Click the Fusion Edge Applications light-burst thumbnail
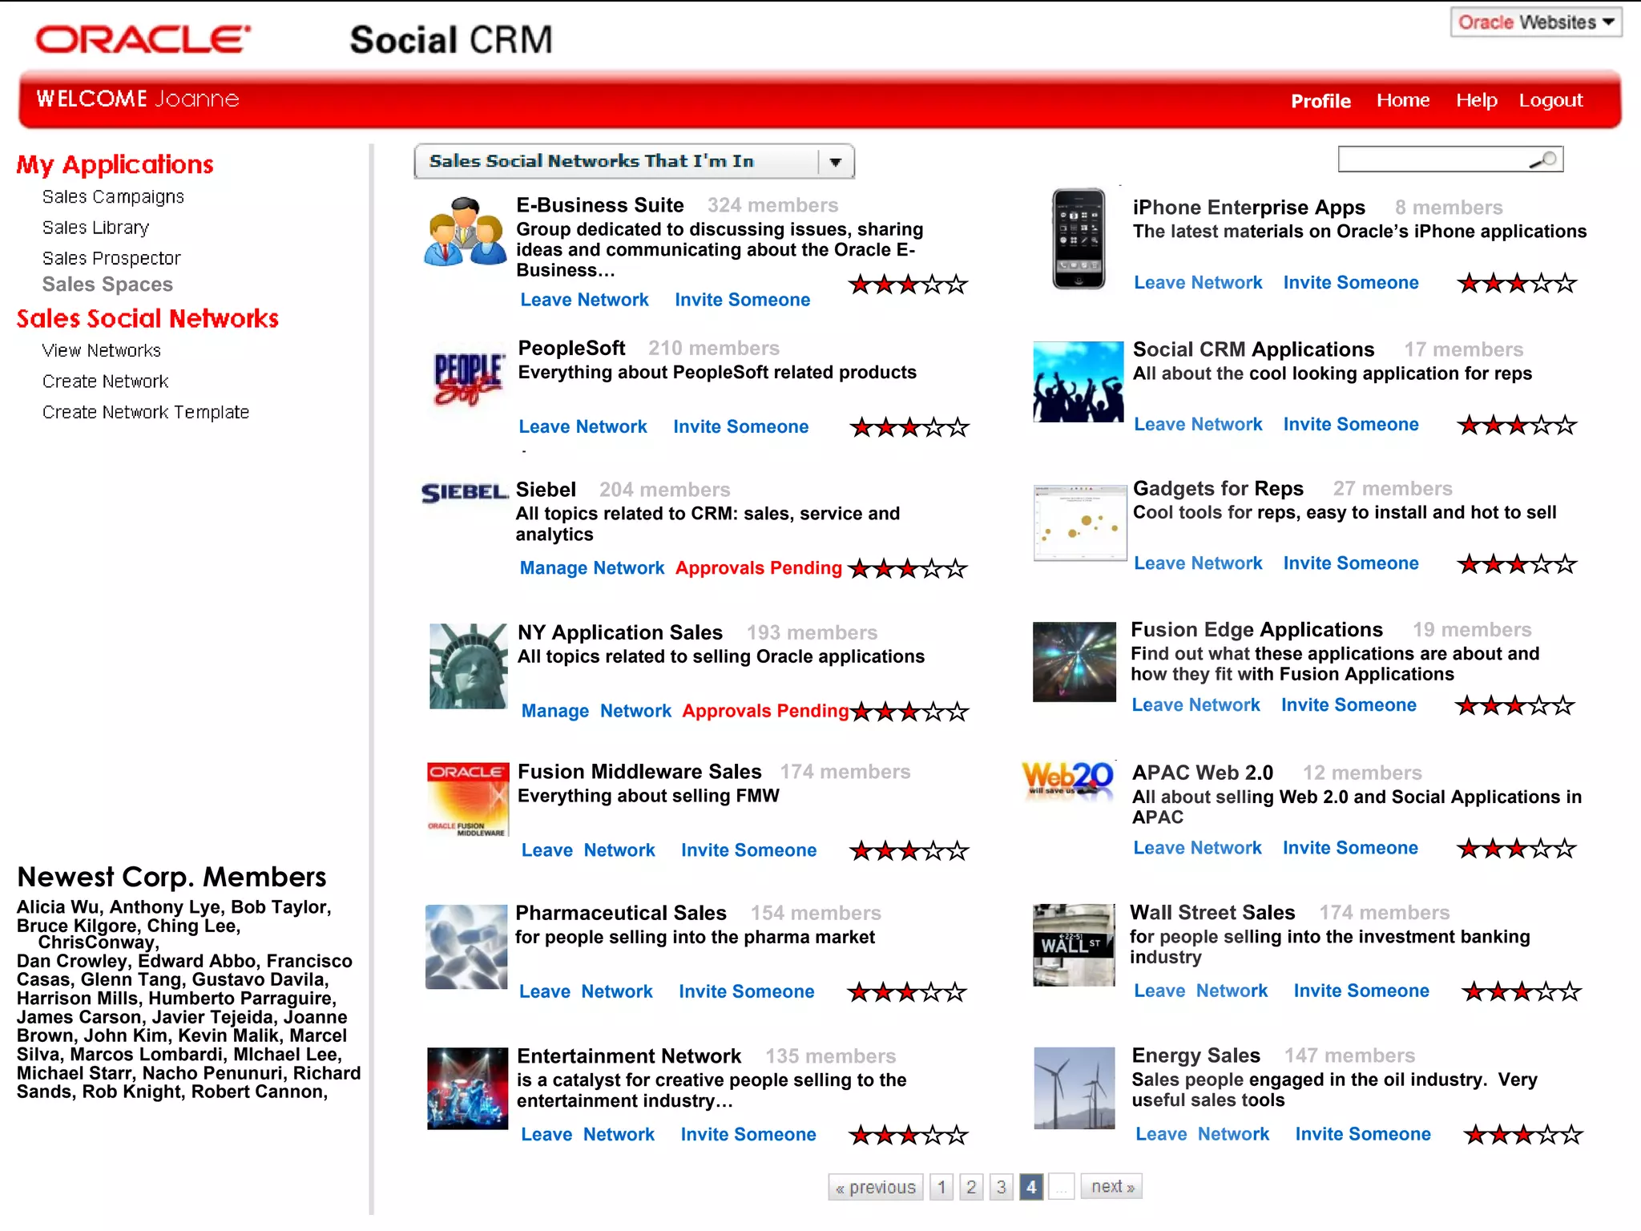Screen dimensions: 1641x1231 pos(1075,662)
